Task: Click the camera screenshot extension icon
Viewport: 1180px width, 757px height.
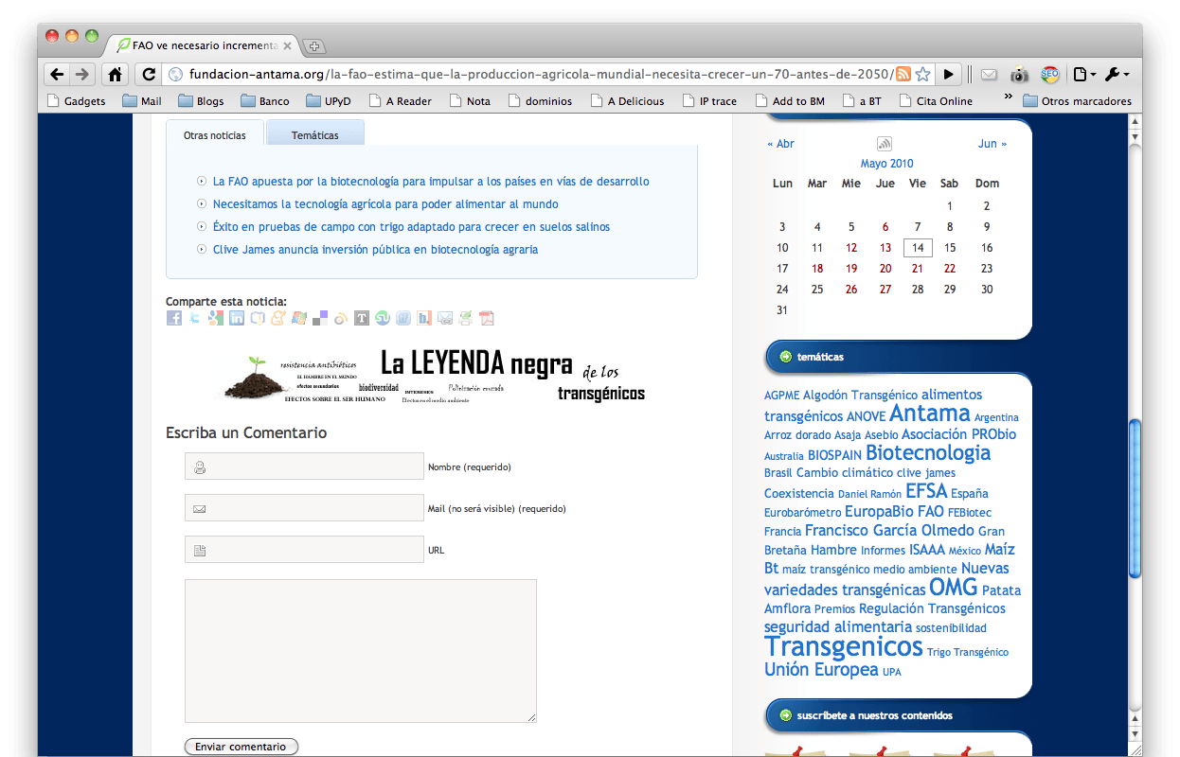Action: pyautogui.click(x=1019, y=74)
